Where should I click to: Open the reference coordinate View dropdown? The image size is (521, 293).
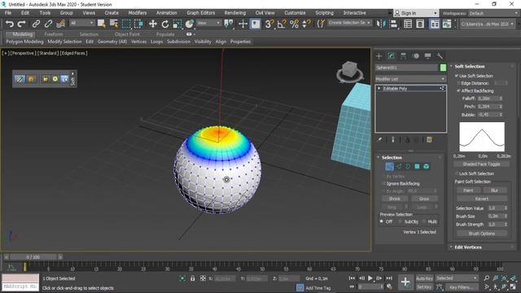208,23
